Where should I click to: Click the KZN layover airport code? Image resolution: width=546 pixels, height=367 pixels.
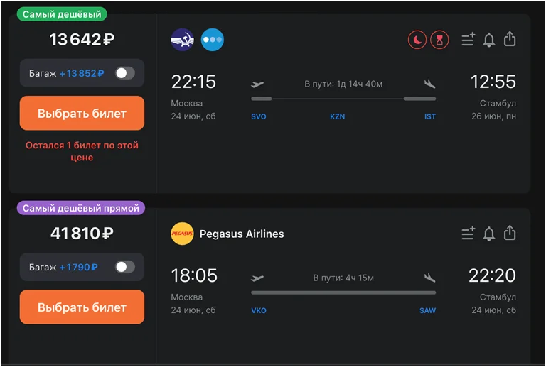point(338,116)
